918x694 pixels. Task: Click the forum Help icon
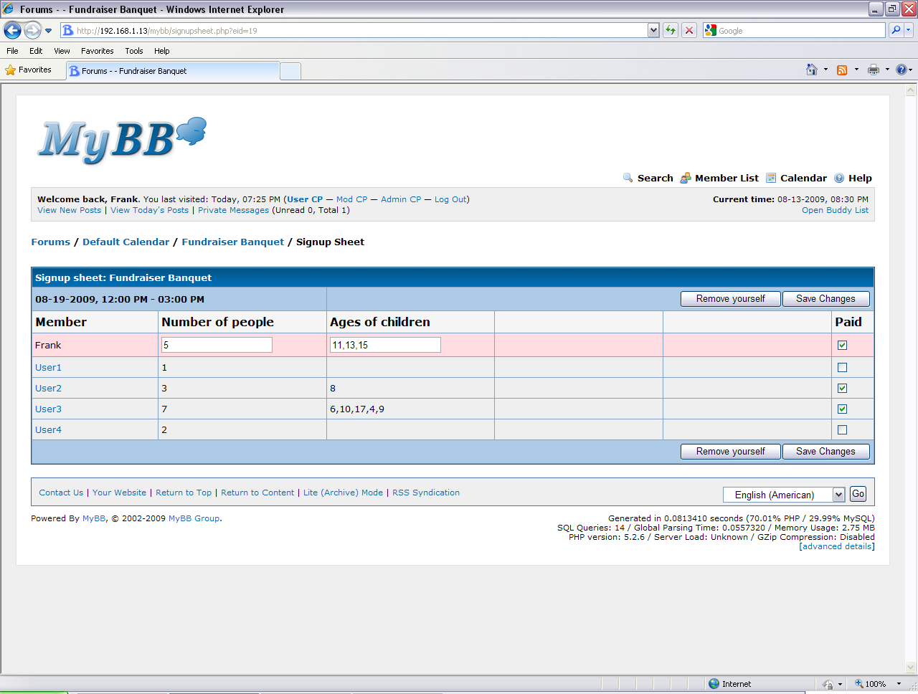pos(839,178)
